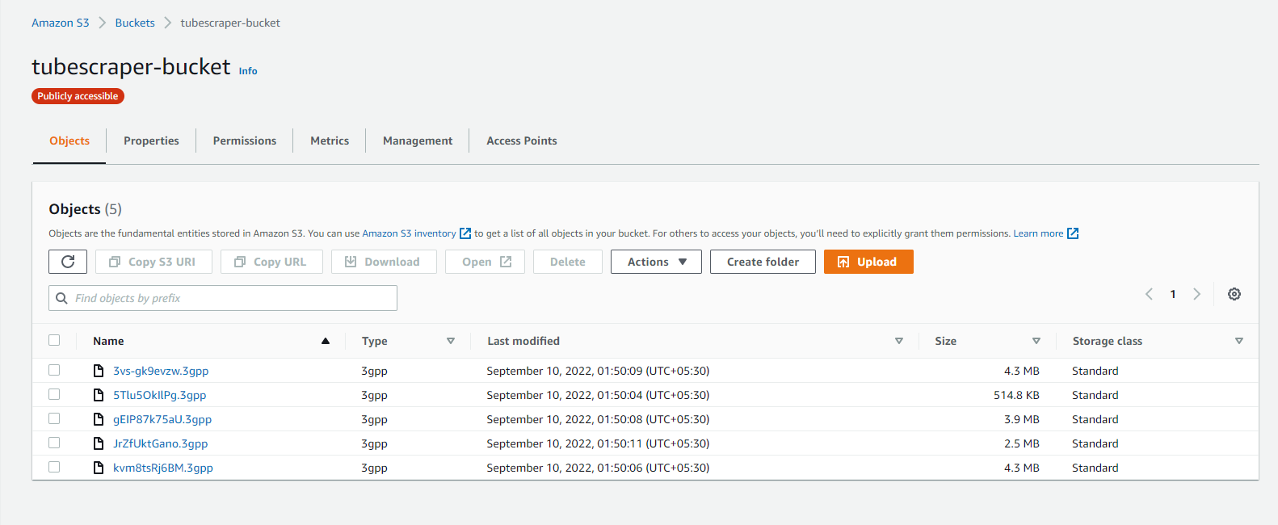Check the box for JrZfUktGano.3gpp
The height and width of the screenshot is (525, 1278).
[54, 443]
